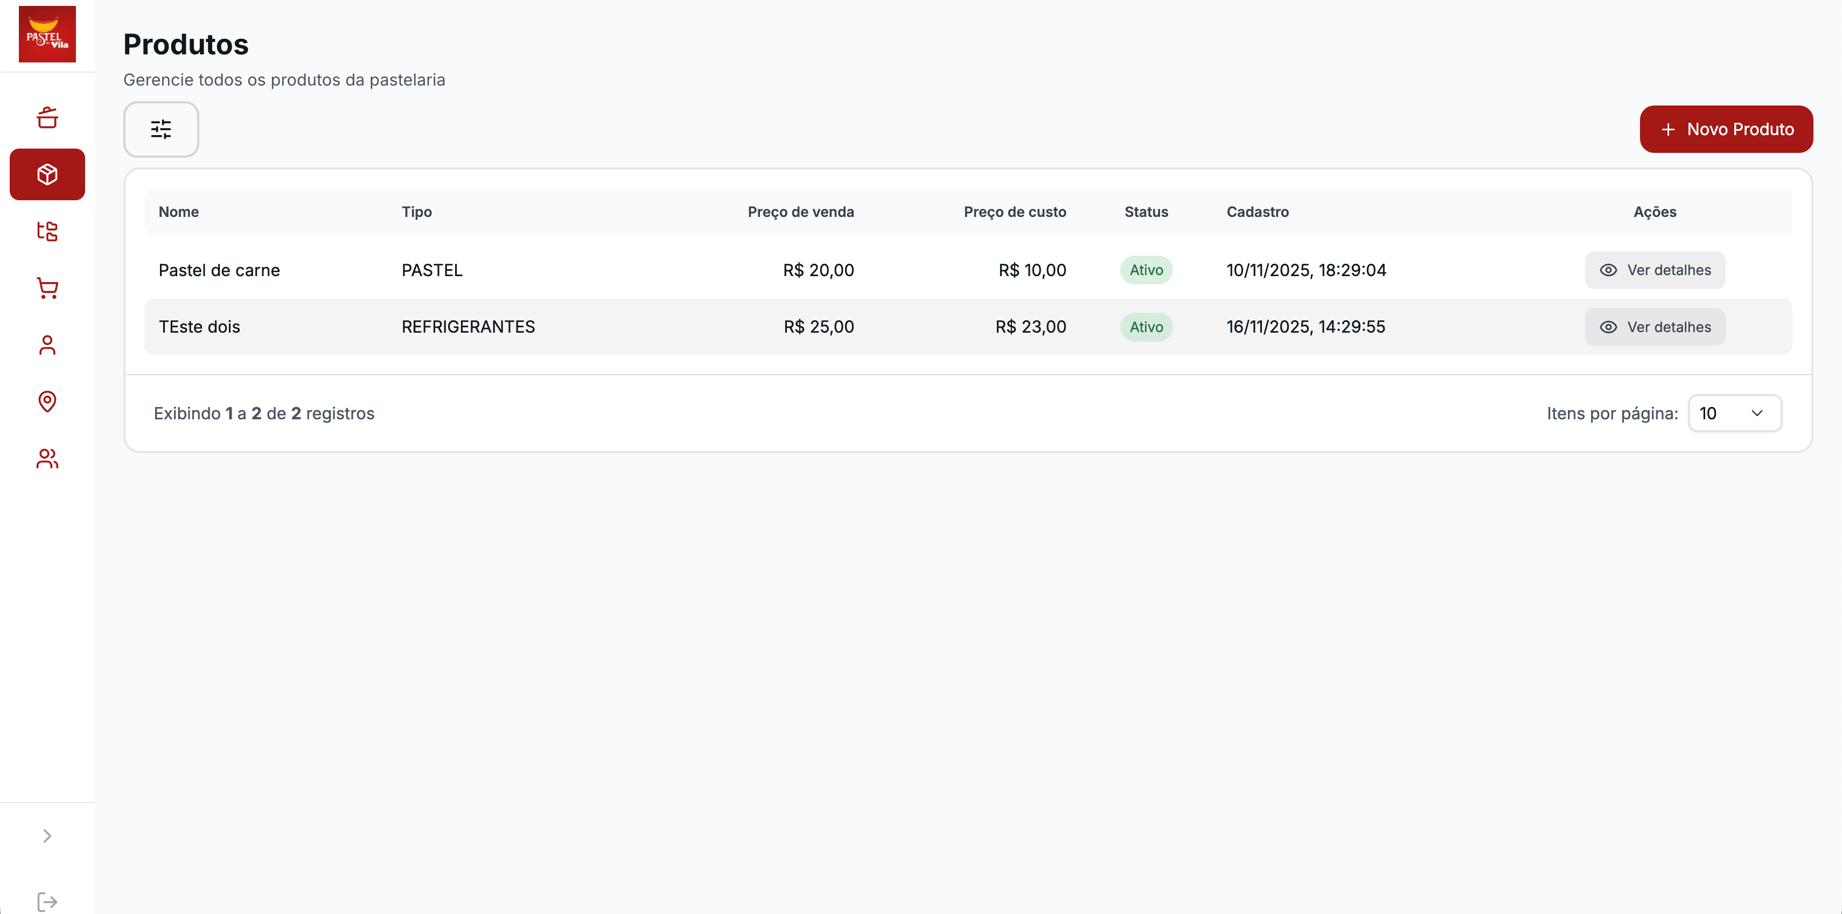The image size is (1842, 914).
Task: Click Ativo status badge of Pastel de carne
Action: (1146, 270)
